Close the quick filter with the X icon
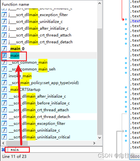Viewport: 140px width, 161px height. (3, 149)
